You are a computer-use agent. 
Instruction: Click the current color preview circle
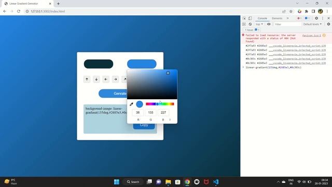[140, 104]
